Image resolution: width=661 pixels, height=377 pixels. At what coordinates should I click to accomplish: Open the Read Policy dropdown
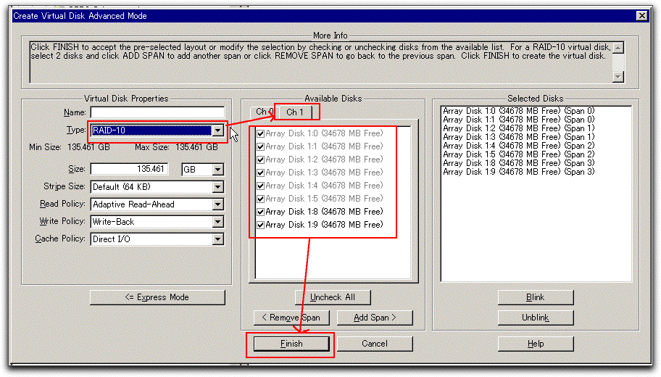point(217,204)
